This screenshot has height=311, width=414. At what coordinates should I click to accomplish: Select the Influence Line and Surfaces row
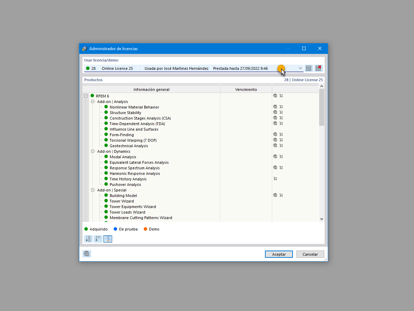(x=134, y=129)
